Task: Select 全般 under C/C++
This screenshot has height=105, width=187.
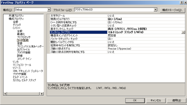Action: pyautogui.click(x=20, y=31)
